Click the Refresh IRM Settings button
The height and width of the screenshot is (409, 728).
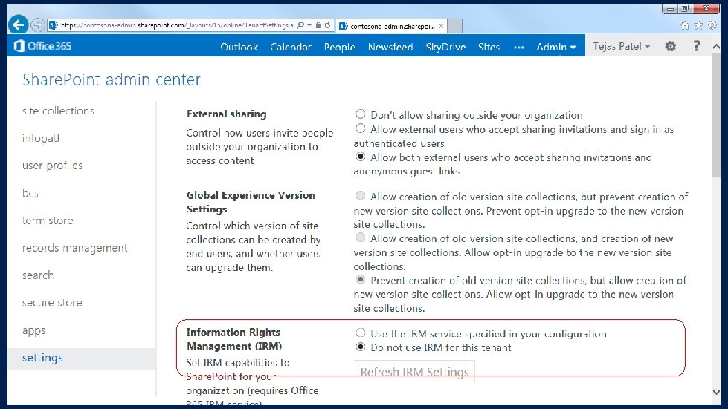[x=414, y=371]
